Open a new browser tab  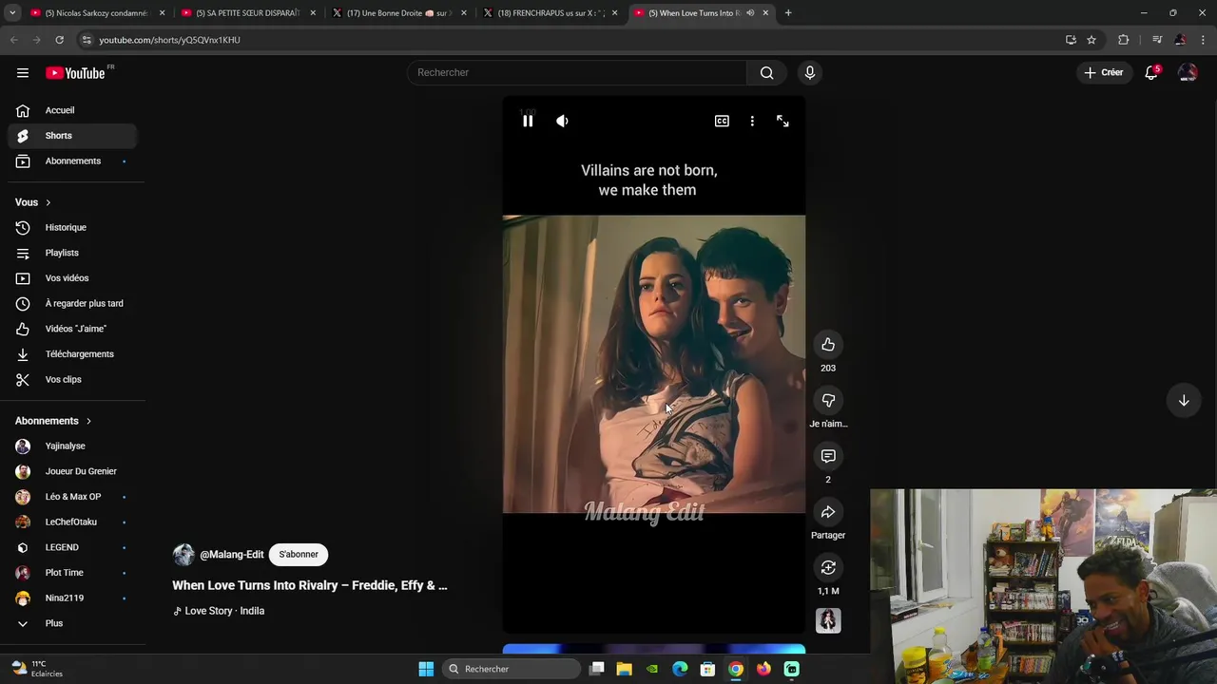(x=788, y=13)
